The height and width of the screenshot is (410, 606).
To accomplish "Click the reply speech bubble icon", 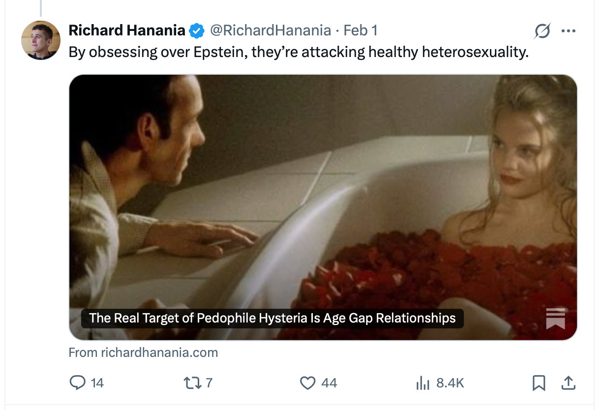I will point(77,382).
